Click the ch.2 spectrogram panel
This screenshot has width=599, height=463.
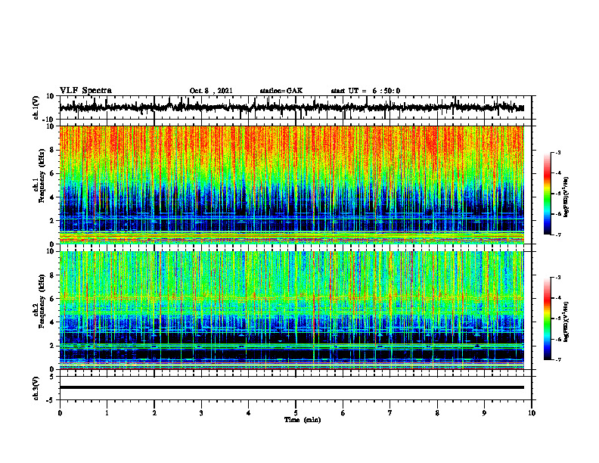(292, 310)
